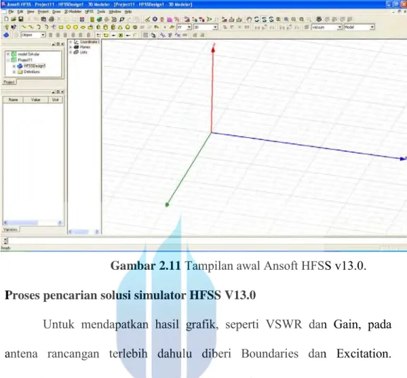
Task: Click the Paste clipboard icon
Action: tap(44, 19)
